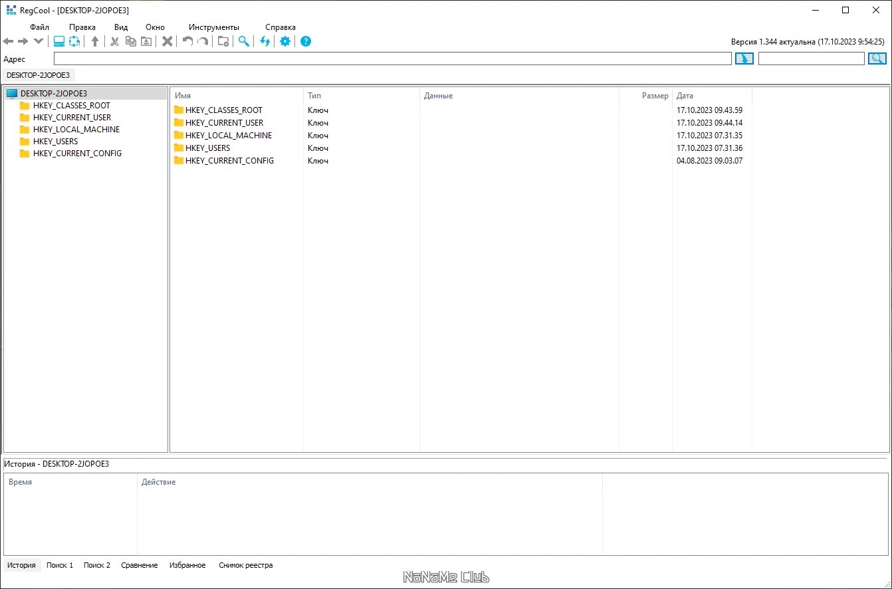Open the Инструменты menu
The image size is (892, 589).
click(213, 27)
